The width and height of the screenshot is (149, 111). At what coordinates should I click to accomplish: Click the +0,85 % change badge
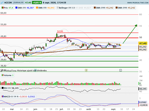coord(37,3)
